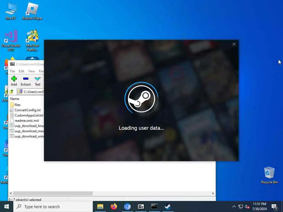
Task: Select CustomAppsList.txt in the file list
Action: click(27, 115)
